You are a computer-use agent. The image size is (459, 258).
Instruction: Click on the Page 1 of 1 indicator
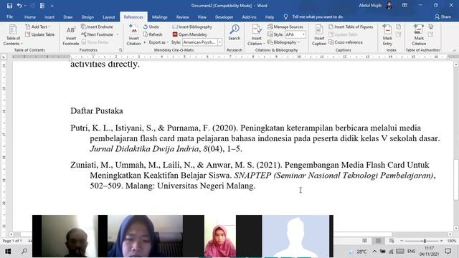click(x=12, y=241)
